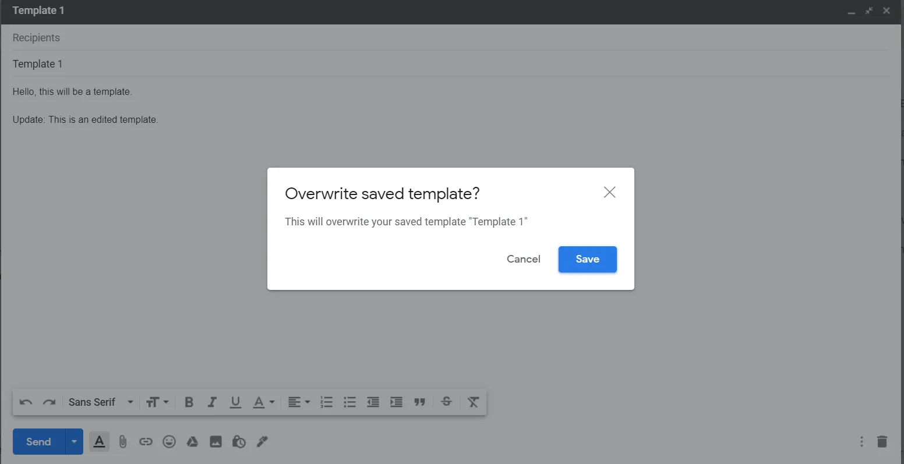
Task: Toggle italic formatting
Action: (x=212, y=402)
